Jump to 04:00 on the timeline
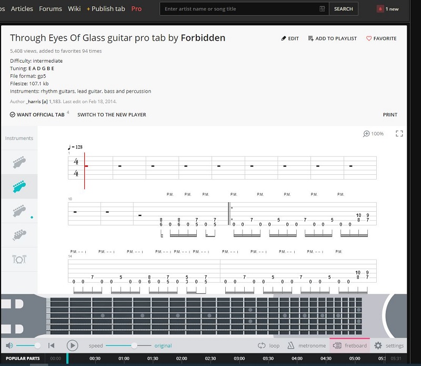The height and width of the screenshot is (366, 421). (x=297, y=359)
